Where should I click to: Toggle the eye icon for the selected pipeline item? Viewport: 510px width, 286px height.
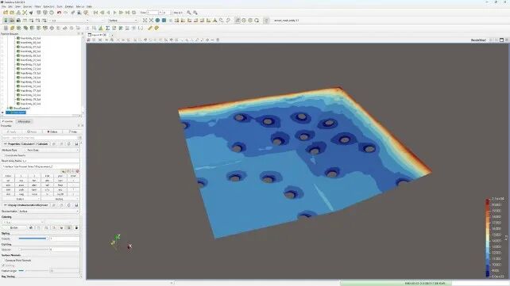(2, 112)
